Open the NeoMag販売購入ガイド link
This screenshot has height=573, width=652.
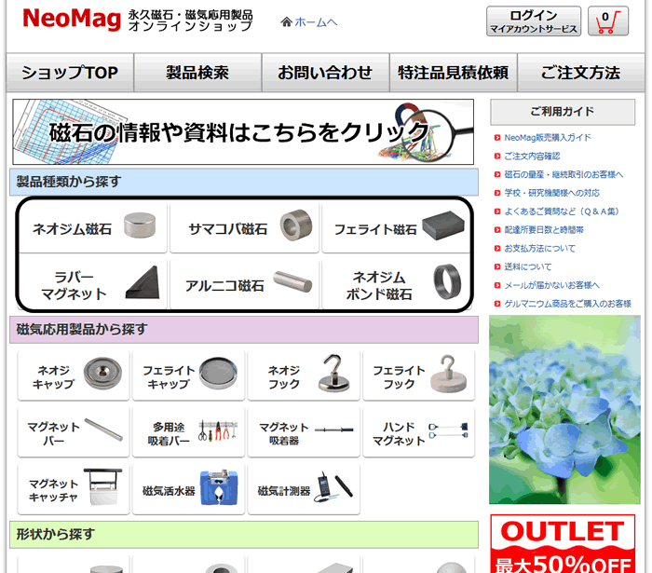click(548, 138)
